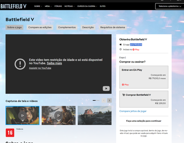Screen dimensions: 184x143
Task: Open the Descrição tab
Action: [x=88, y=27]
